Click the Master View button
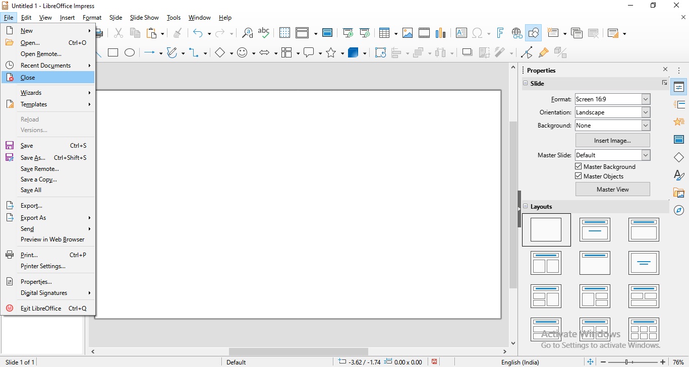The height and width of the screenshot is (367, 689). pos(612,190)
